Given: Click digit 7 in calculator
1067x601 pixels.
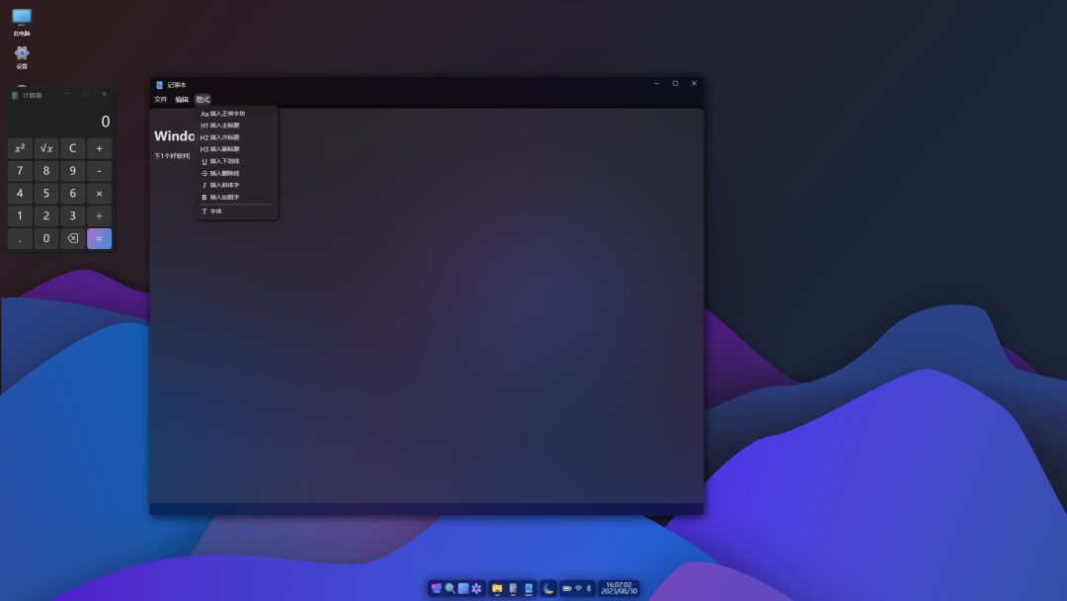Looking at the screenshot, I should tap(20, 171).
